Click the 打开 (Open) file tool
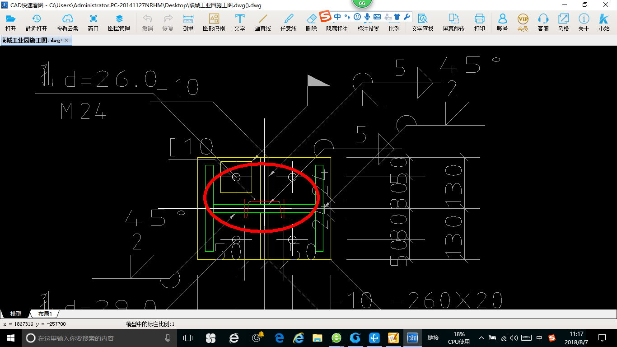This screenshot has width=617, height=347. click(10, 22)
